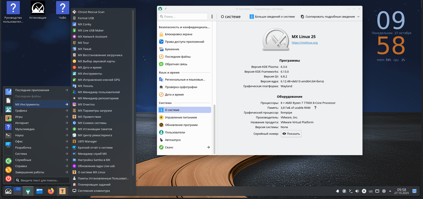
Task: Launch MX Выбор звуковой карты
Action: tap(101, 61)
